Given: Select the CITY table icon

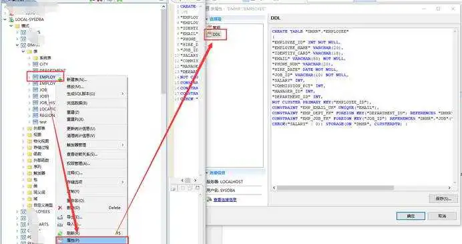Looking at the screenshot, I should tap(35, 64).
